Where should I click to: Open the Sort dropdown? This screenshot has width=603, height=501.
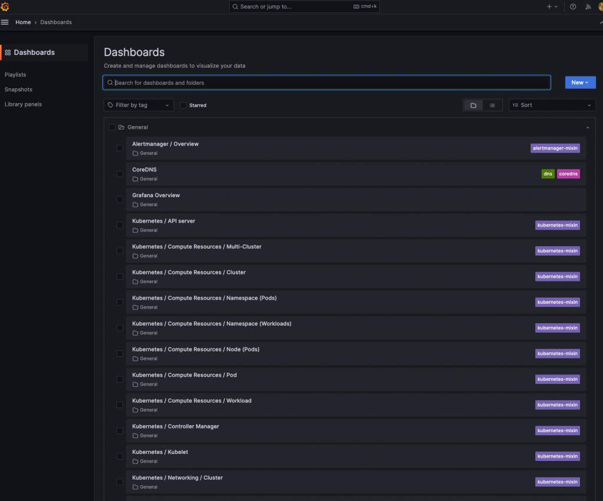(552, 105)
